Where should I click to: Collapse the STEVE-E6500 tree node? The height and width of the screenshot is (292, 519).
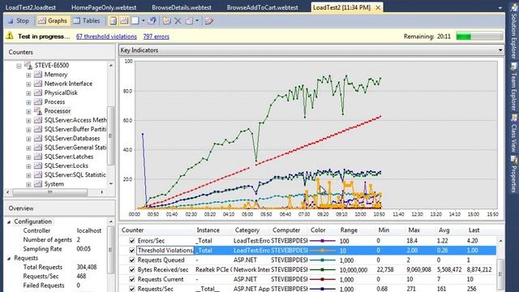(19, 66)
